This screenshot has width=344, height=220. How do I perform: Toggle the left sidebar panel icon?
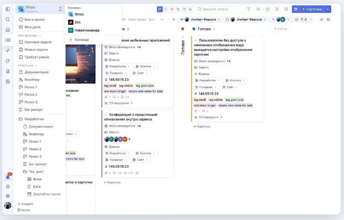pyautogui.click(x=8, y=9)
